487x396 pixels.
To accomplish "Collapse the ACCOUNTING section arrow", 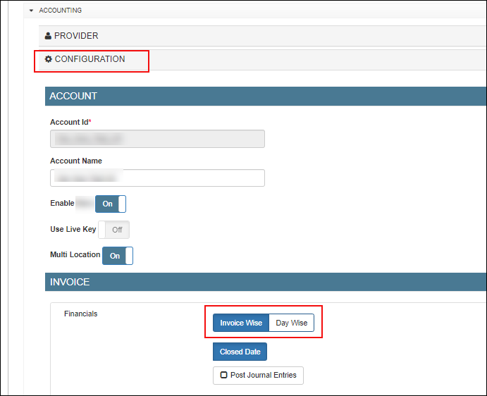I will pos(31,11).
